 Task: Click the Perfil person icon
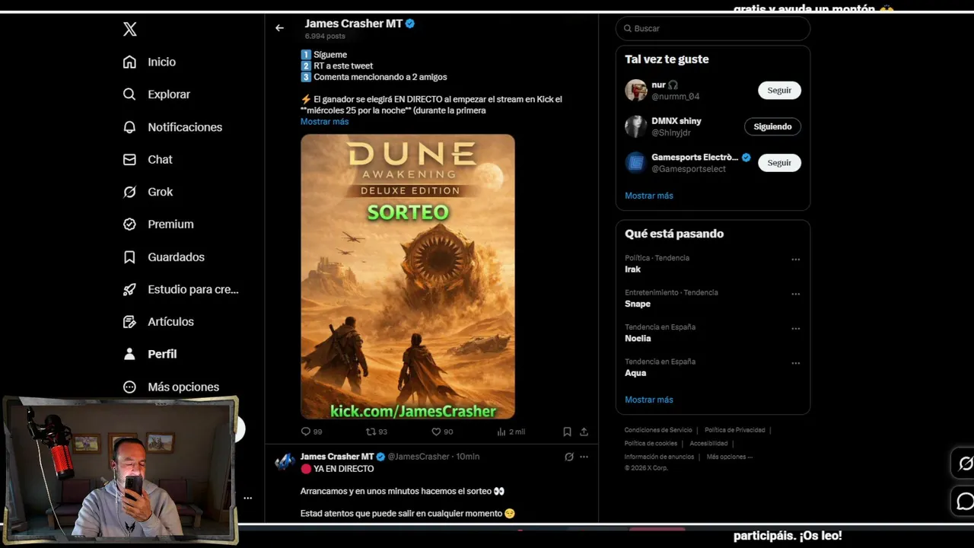(129, 354)
